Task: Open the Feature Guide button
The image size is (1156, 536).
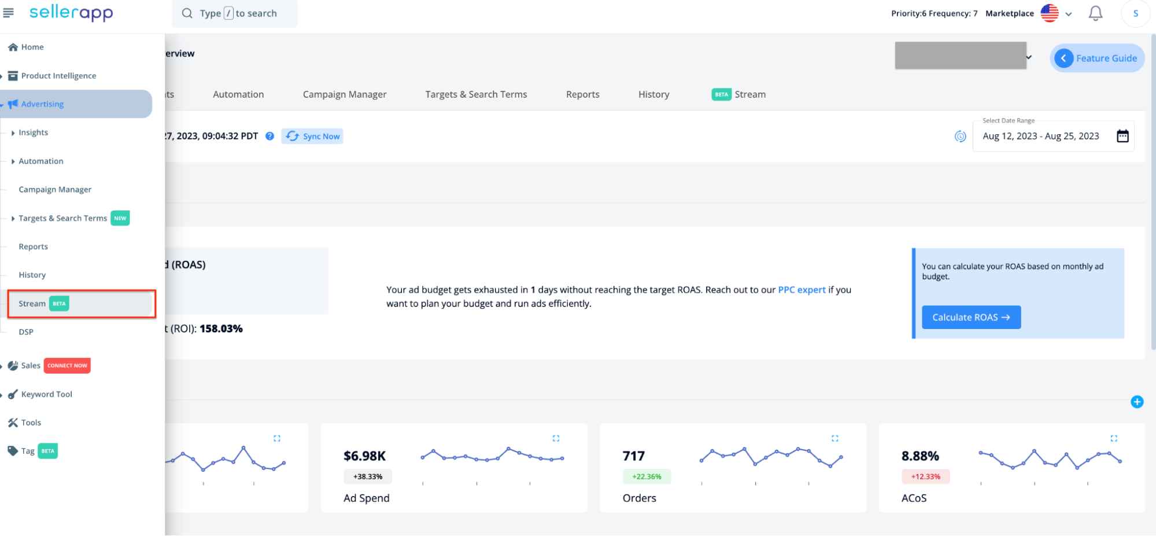Action: coord(1097,58)
